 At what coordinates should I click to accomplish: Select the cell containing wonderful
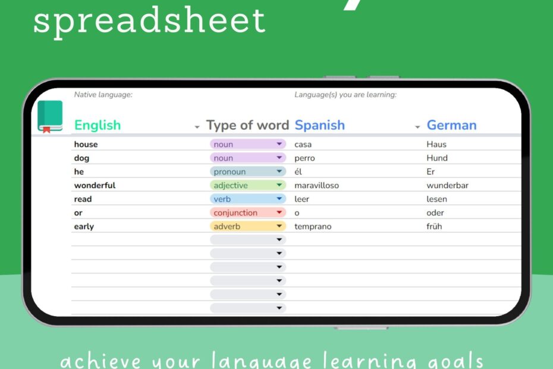coord(95,185)
